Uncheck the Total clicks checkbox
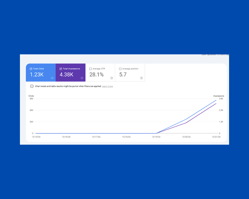This screenshot has height=199, width=249. click(31, 69)
